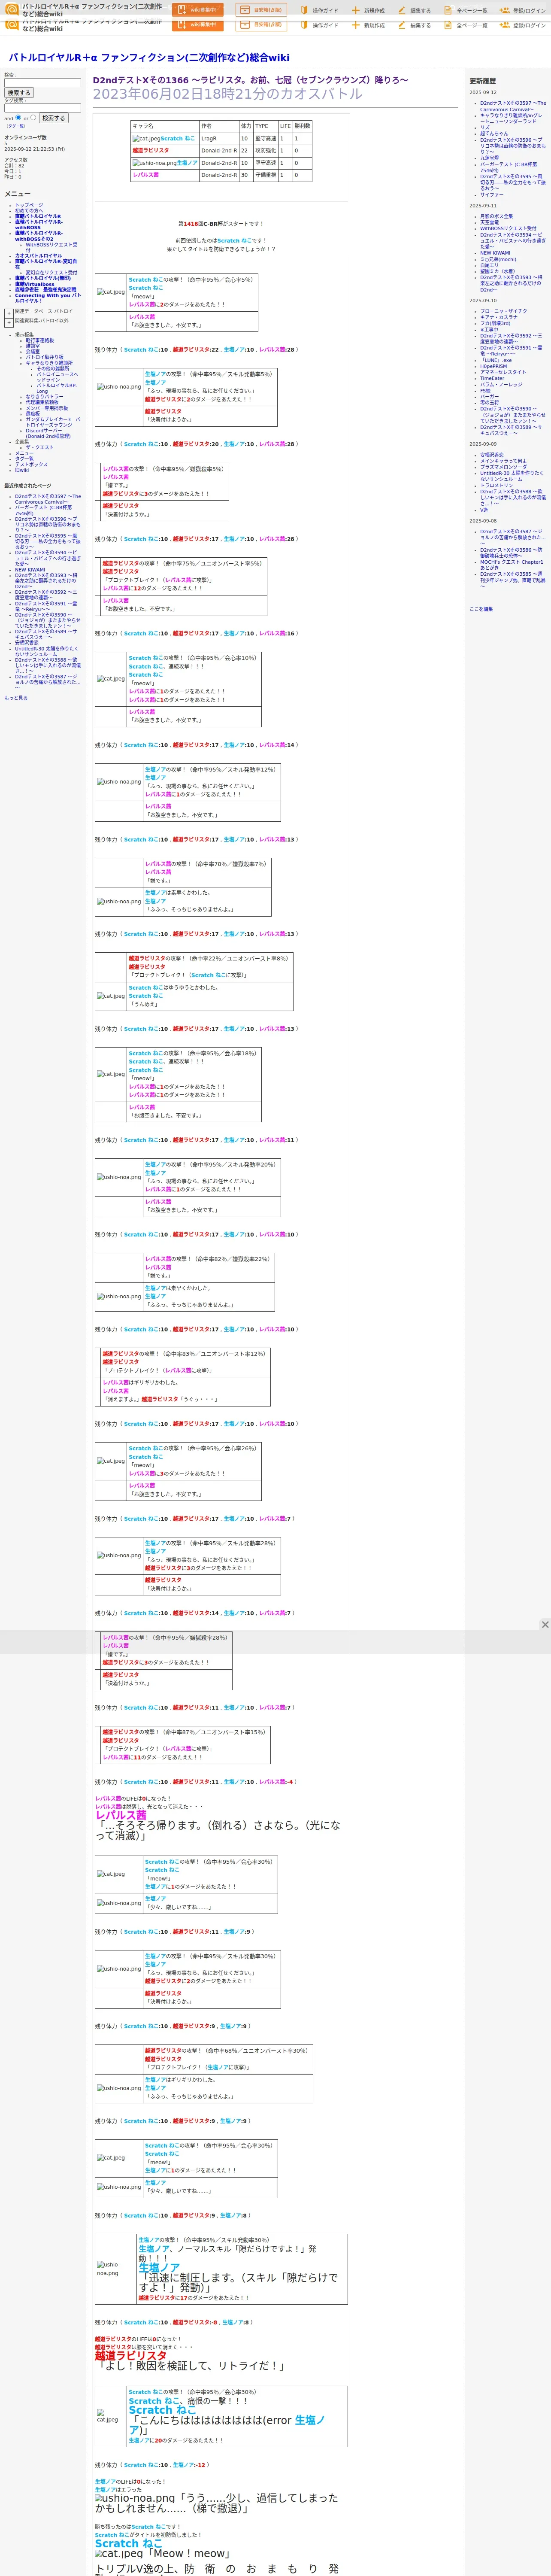This screenshot has height=2576, width=551.
Task: Click the atwiki logo icon in the top header
Action: click(x=12, y=10)
